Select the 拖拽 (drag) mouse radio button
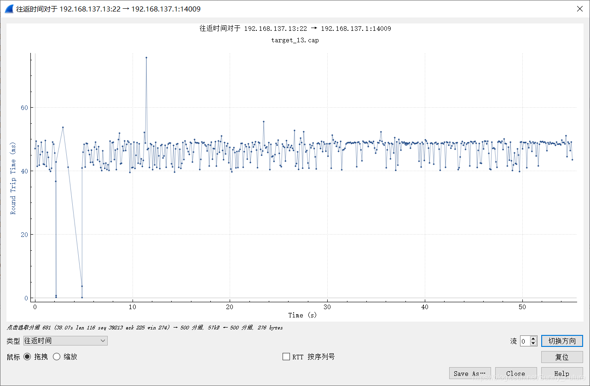The height and width of the screenshot is (386, 590). click(x=27, y=357)
